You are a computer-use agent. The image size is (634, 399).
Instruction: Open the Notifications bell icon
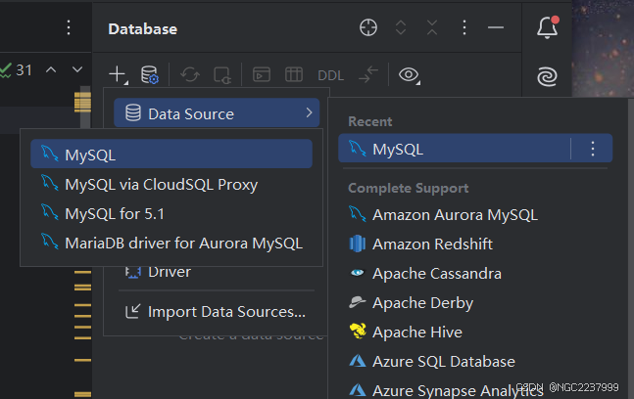tap(547, 27)
